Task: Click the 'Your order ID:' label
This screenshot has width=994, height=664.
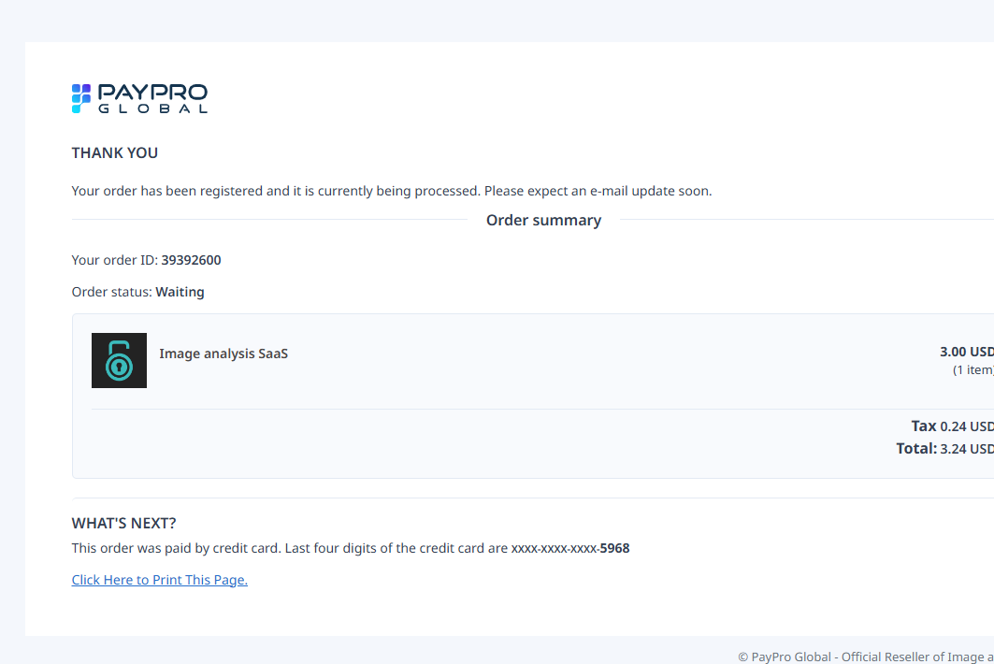Action: 114,260
